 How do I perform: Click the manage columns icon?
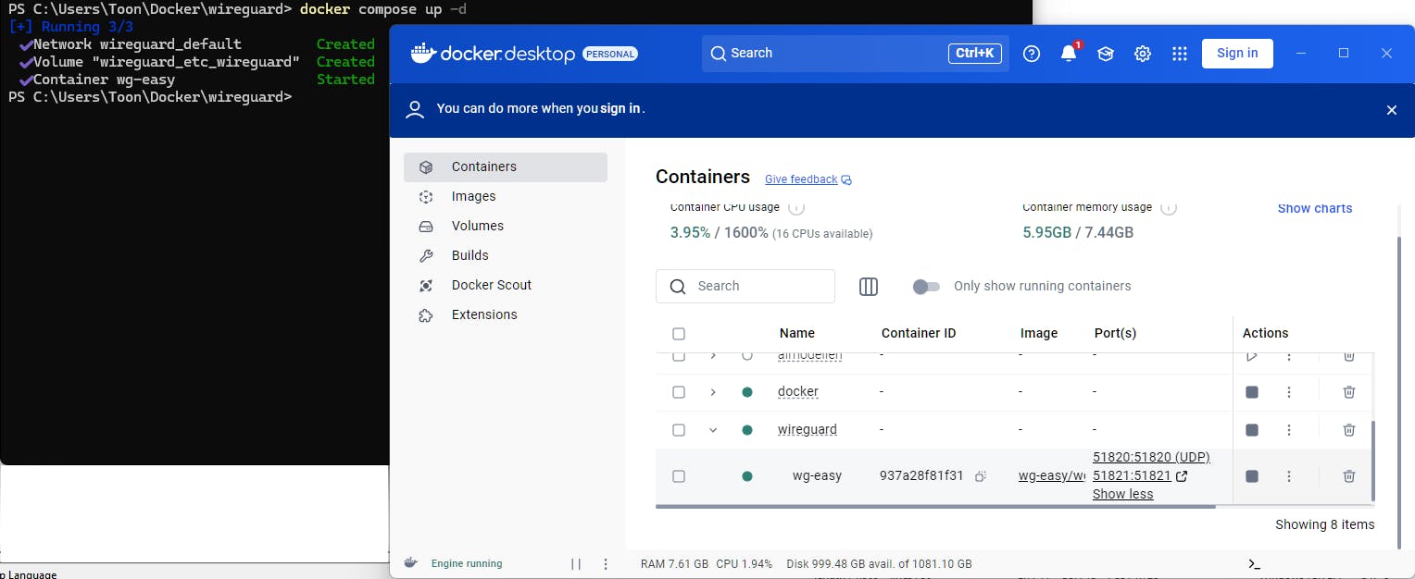click(868, 287)
